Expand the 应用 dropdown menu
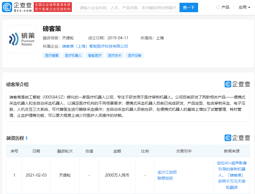Screen dimensions: 255x194 (244, 7)
